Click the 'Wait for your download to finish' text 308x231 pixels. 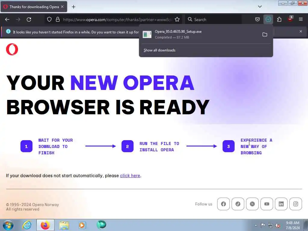[56, 146]
